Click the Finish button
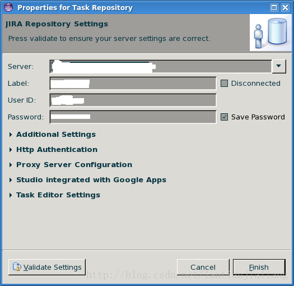This screenshot has width=294, height=286. (259, 267)
